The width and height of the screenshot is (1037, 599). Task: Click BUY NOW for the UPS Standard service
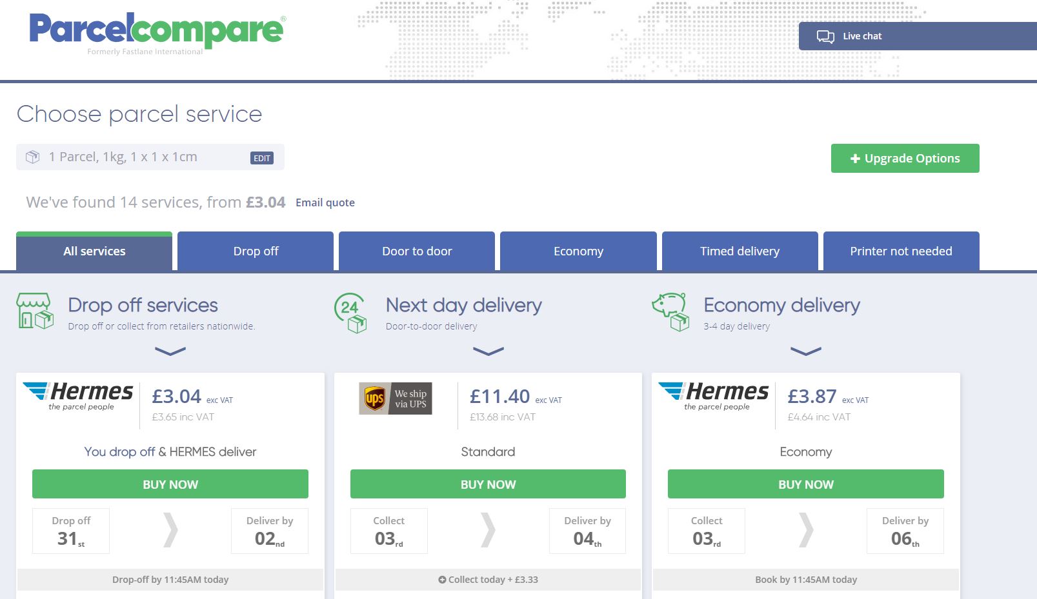click(x=488, y=484)
